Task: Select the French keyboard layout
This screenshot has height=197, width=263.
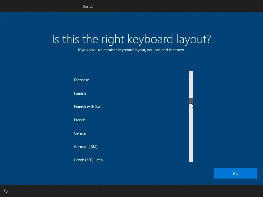Action: [129, 120]
